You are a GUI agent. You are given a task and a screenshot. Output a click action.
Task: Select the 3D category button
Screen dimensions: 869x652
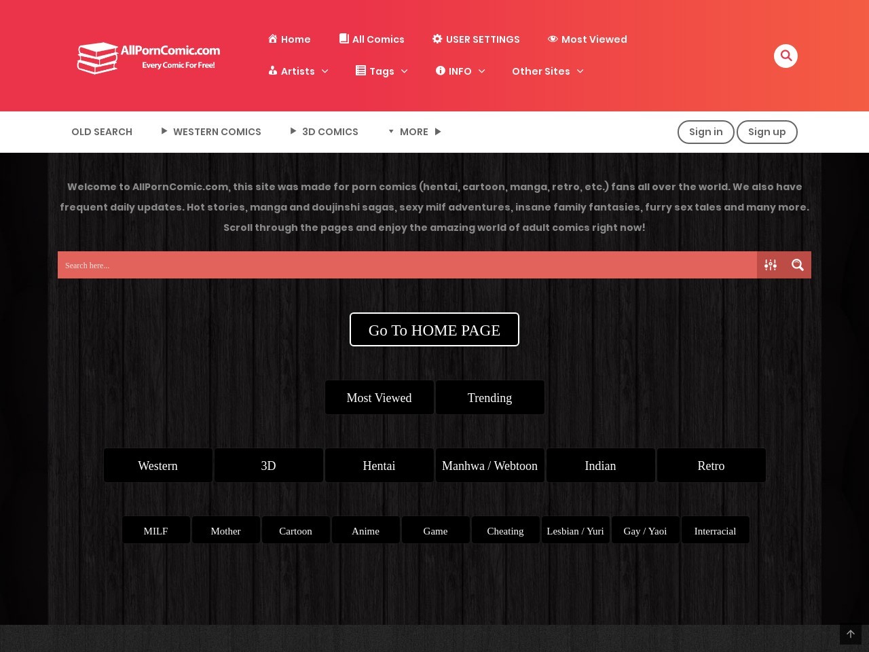(x=268, y=465)
